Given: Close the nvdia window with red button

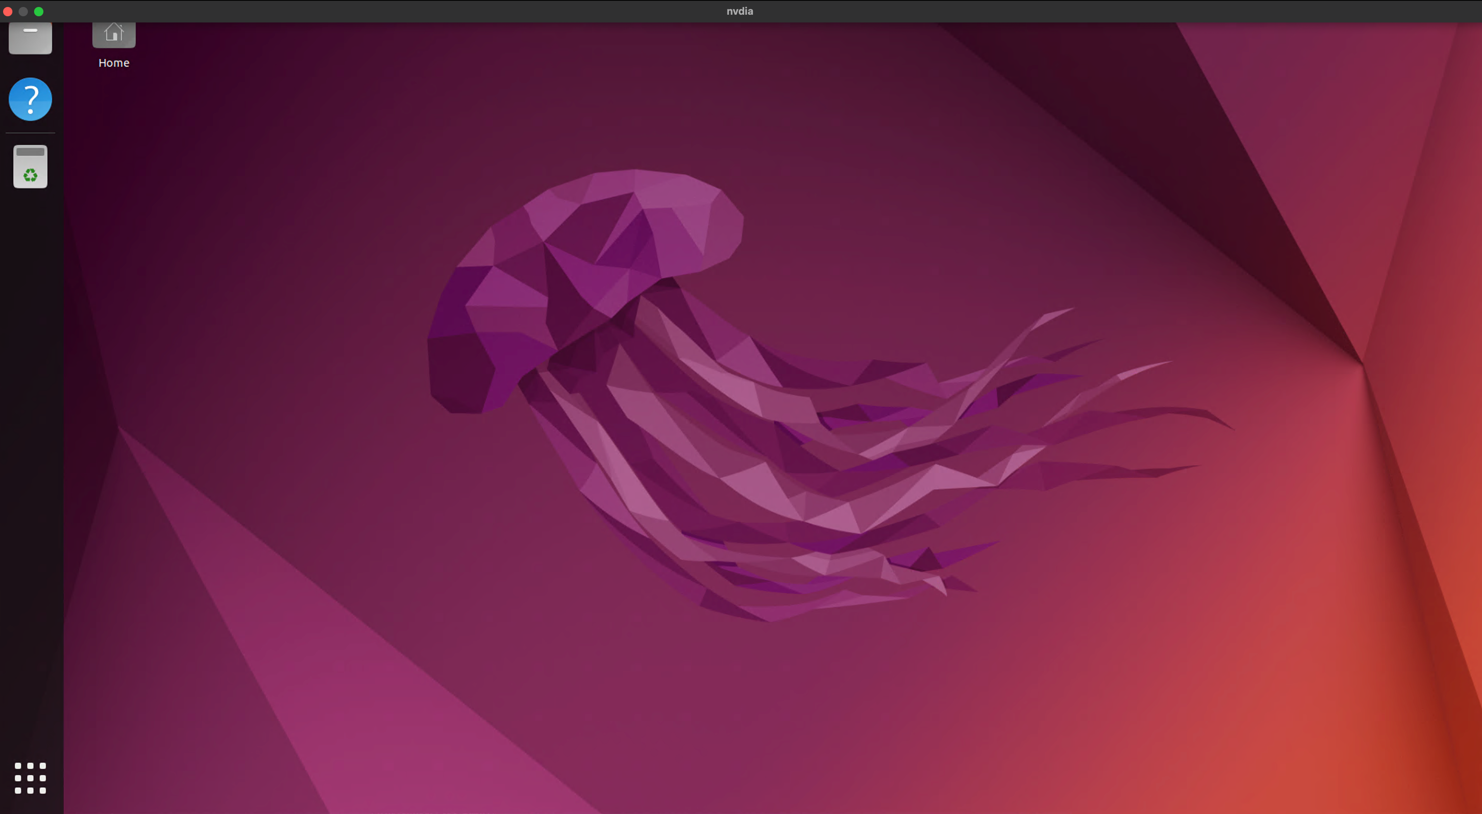Looking at the screenshot, I should [x=8, y=12].
